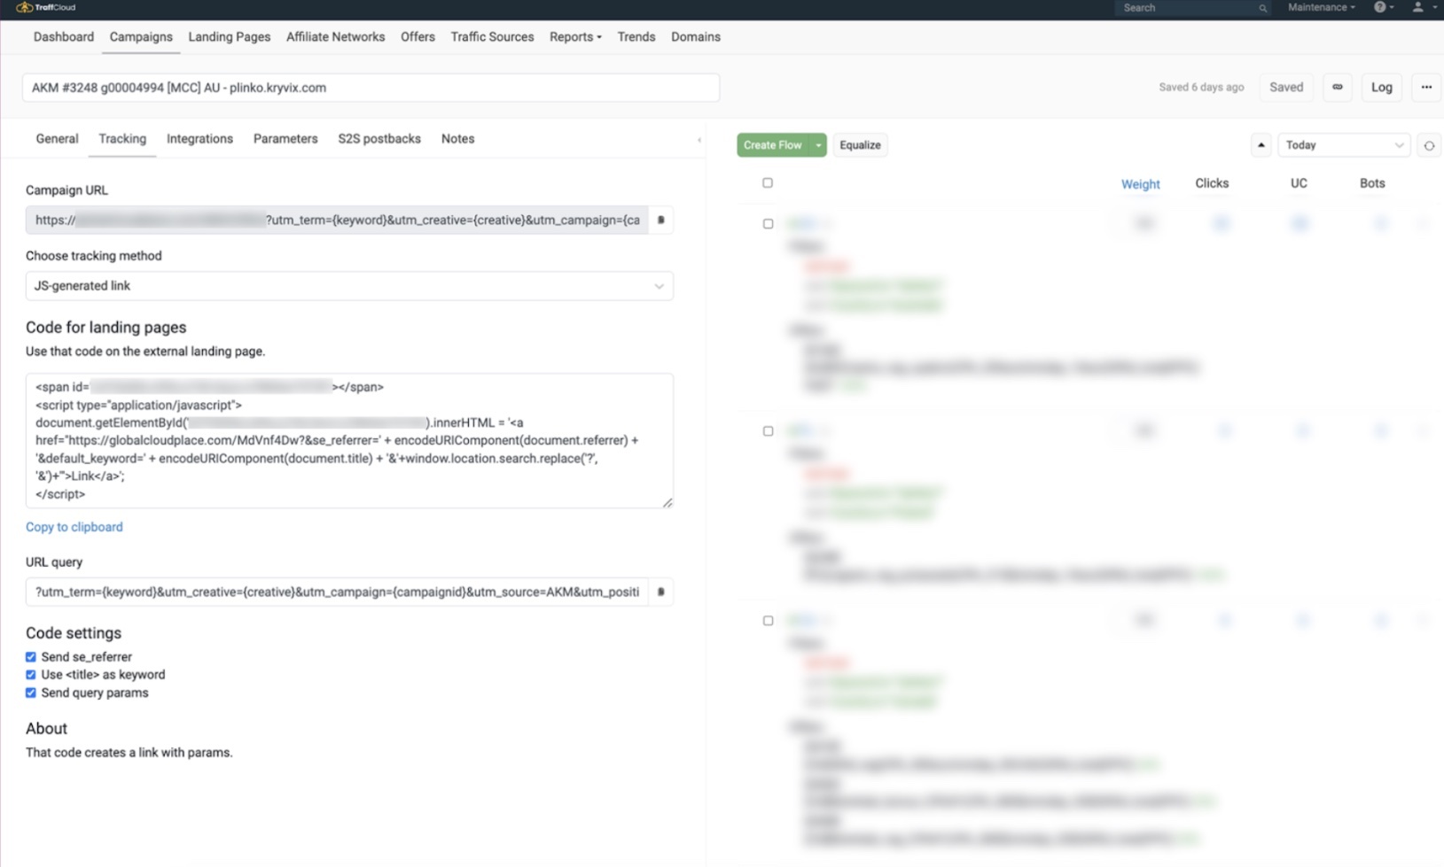Image resolution: width=1444 pixels, height=867 pixels.
Task: Click the Equalize button
Action: (x=860, y=145)
